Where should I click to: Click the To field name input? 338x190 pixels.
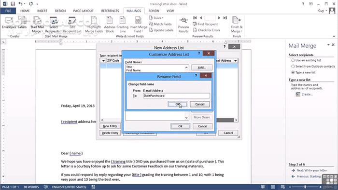coord(176,95)
